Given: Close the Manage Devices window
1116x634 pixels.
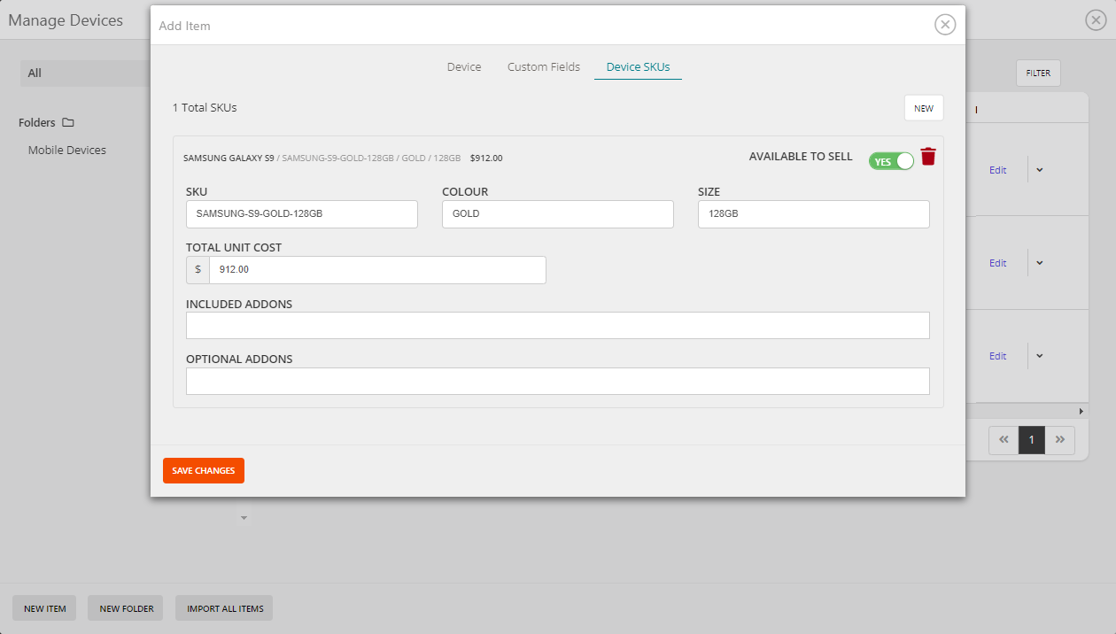Looking at the screenshot, I should (x=1096, y=21).
